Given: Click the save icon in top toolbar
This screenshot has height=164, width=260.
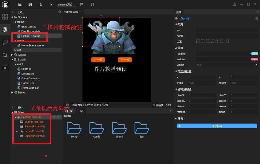Looking at the screenshot, I should pyautogui.click(x=30, y=5).
